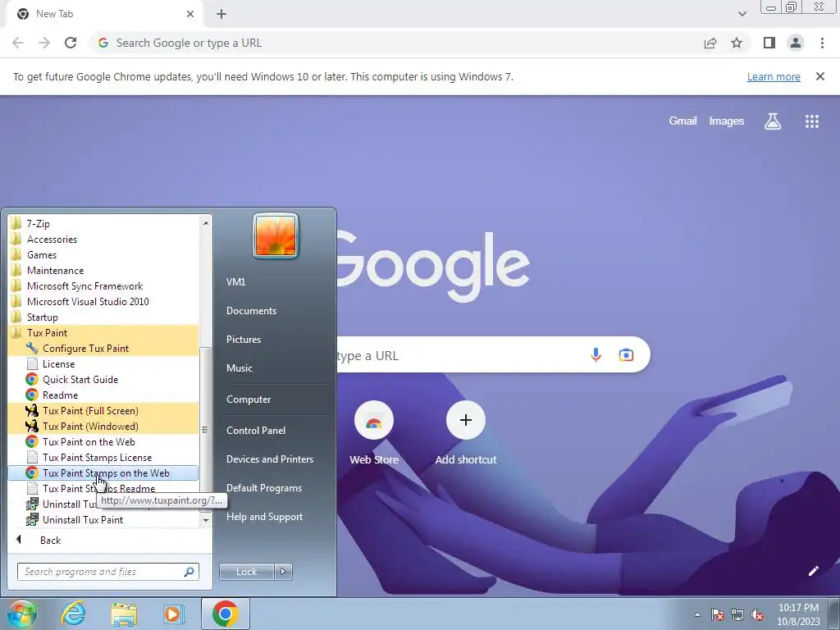Start voice search with the microphone icon

[596, 354]
